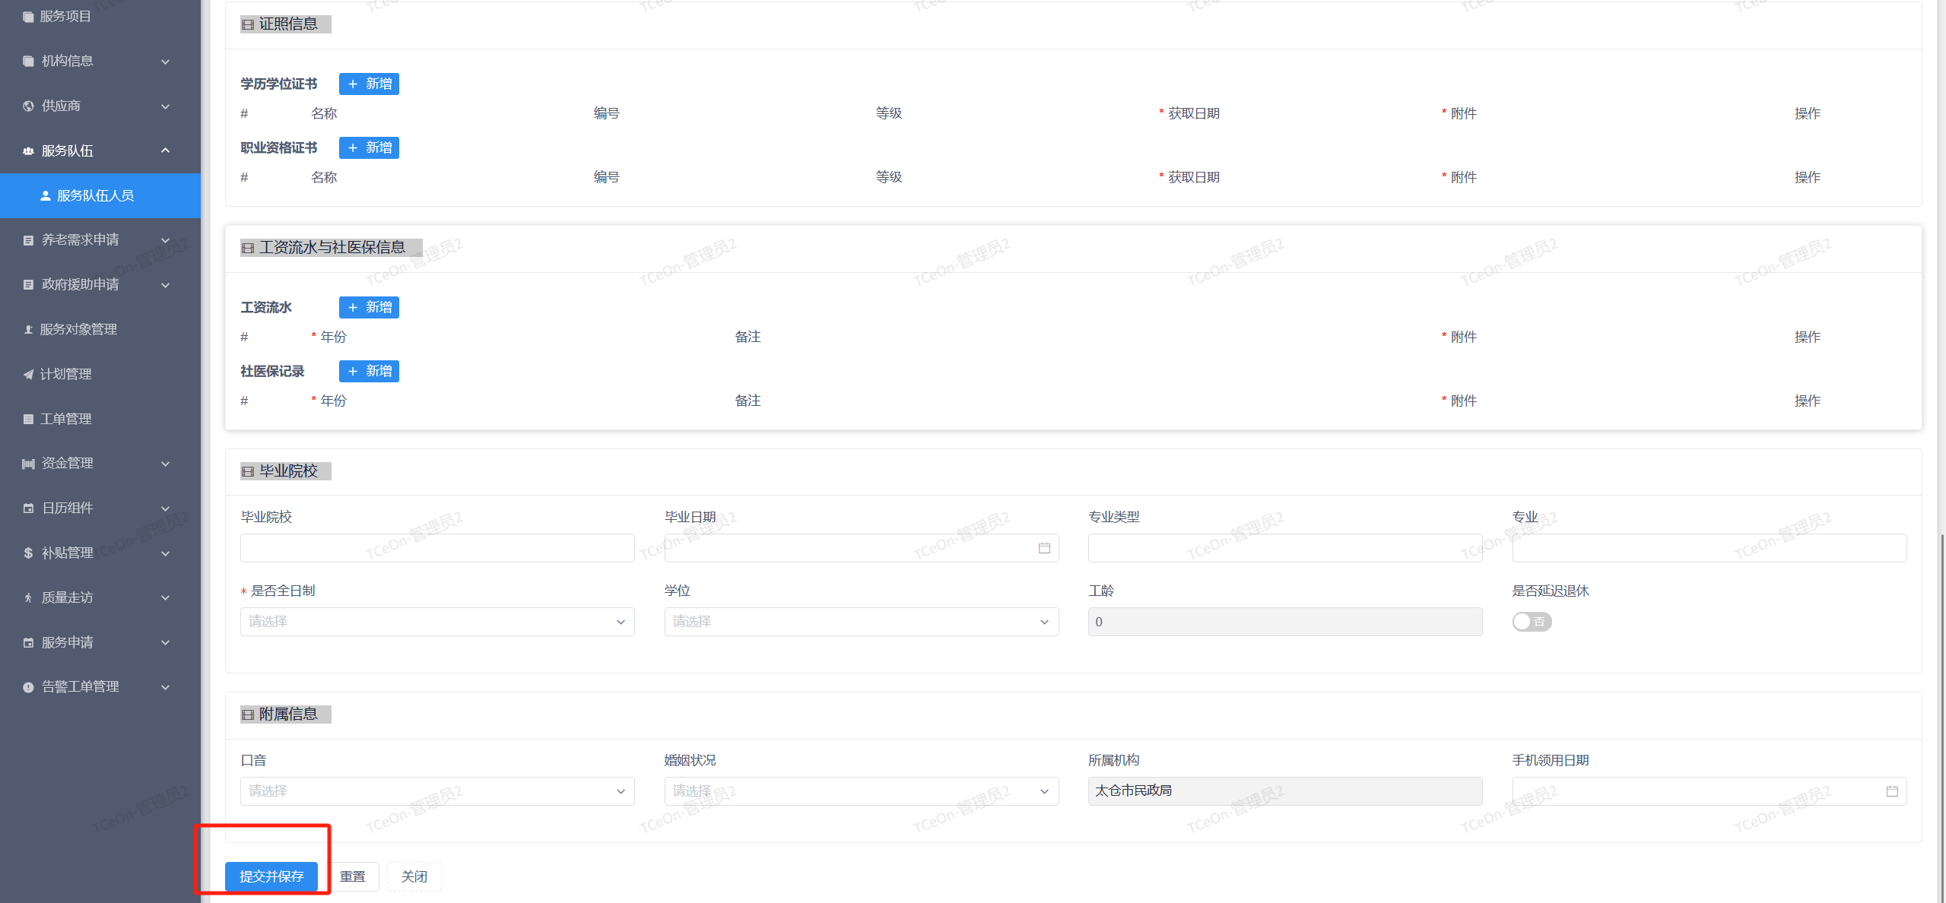The image size is (1946, 903).
Task: Open the 口音 dropdown
Action: pos(437,791)
